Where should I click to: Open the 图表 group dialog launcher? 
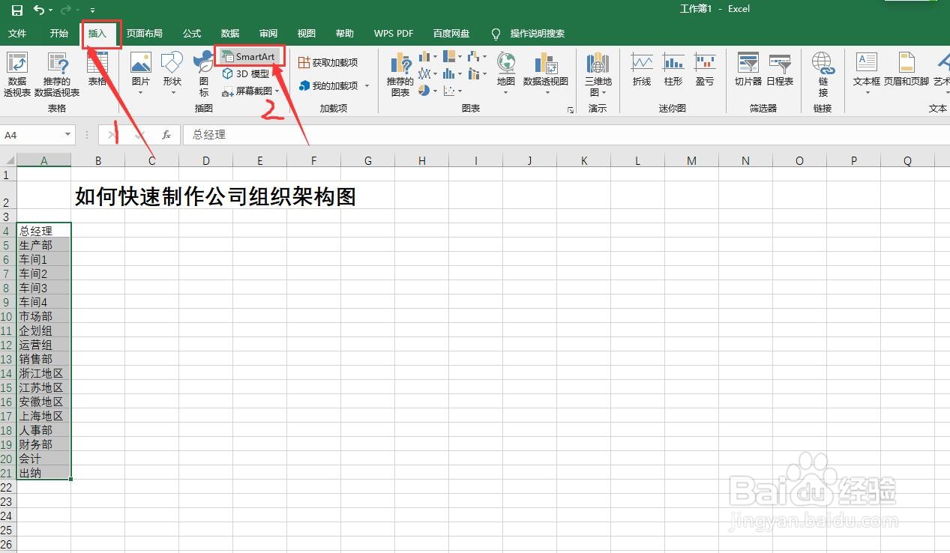point(571,109)
